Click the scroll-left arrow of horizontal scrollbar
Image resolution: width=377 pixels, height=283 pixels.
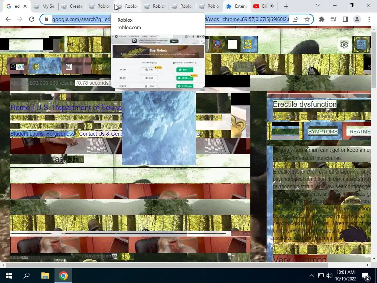[x=3, y=265]
